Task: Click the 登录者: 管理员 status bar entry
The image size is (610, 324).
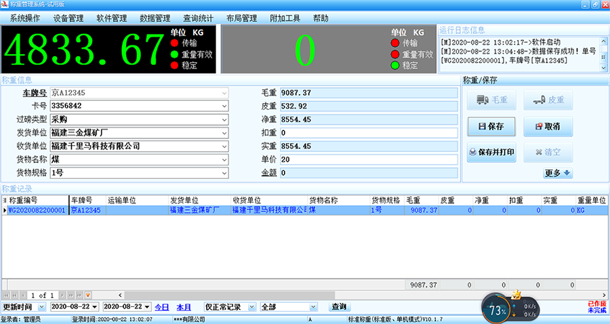Action: (20, 319)
